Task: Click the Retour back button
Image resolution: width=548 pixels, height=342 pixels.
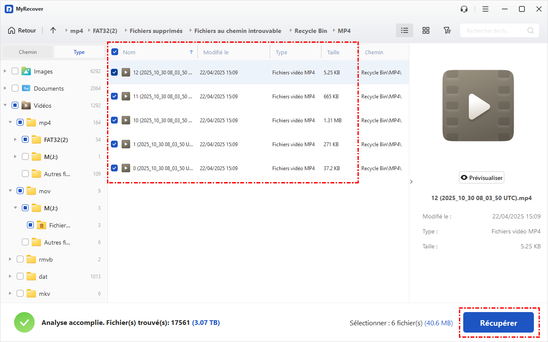Action: [22, 30]
